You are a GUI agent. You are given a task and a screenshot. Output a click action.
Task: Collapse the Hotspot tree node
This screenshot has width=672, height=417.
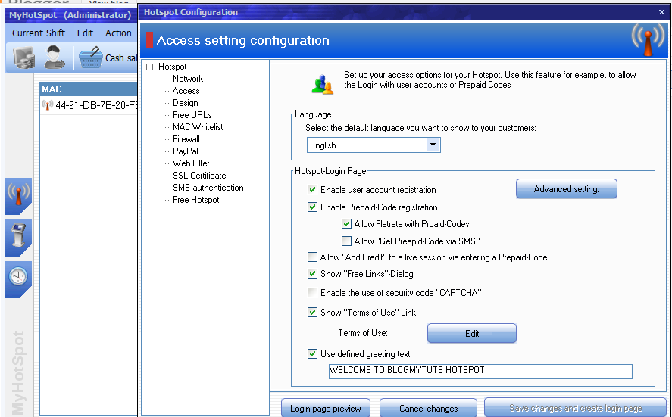pos(149,67)
